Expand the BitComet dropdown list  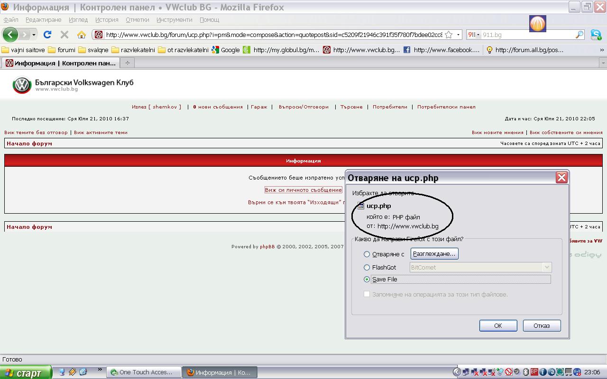coord(547,268)
